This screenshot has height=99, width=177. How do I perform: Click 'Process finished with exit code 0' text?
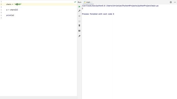click(98, 14)
